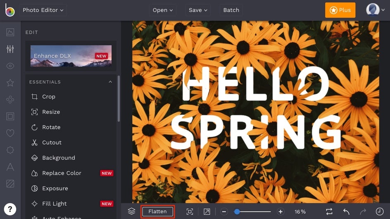Image resolution: width=390 pixels, height=219 pixels.
Task: Click the Flatten button
Action: (157, 212)
